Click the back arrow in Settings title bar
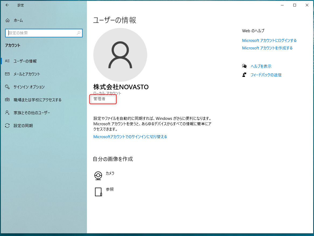 [x=7, y=5]
